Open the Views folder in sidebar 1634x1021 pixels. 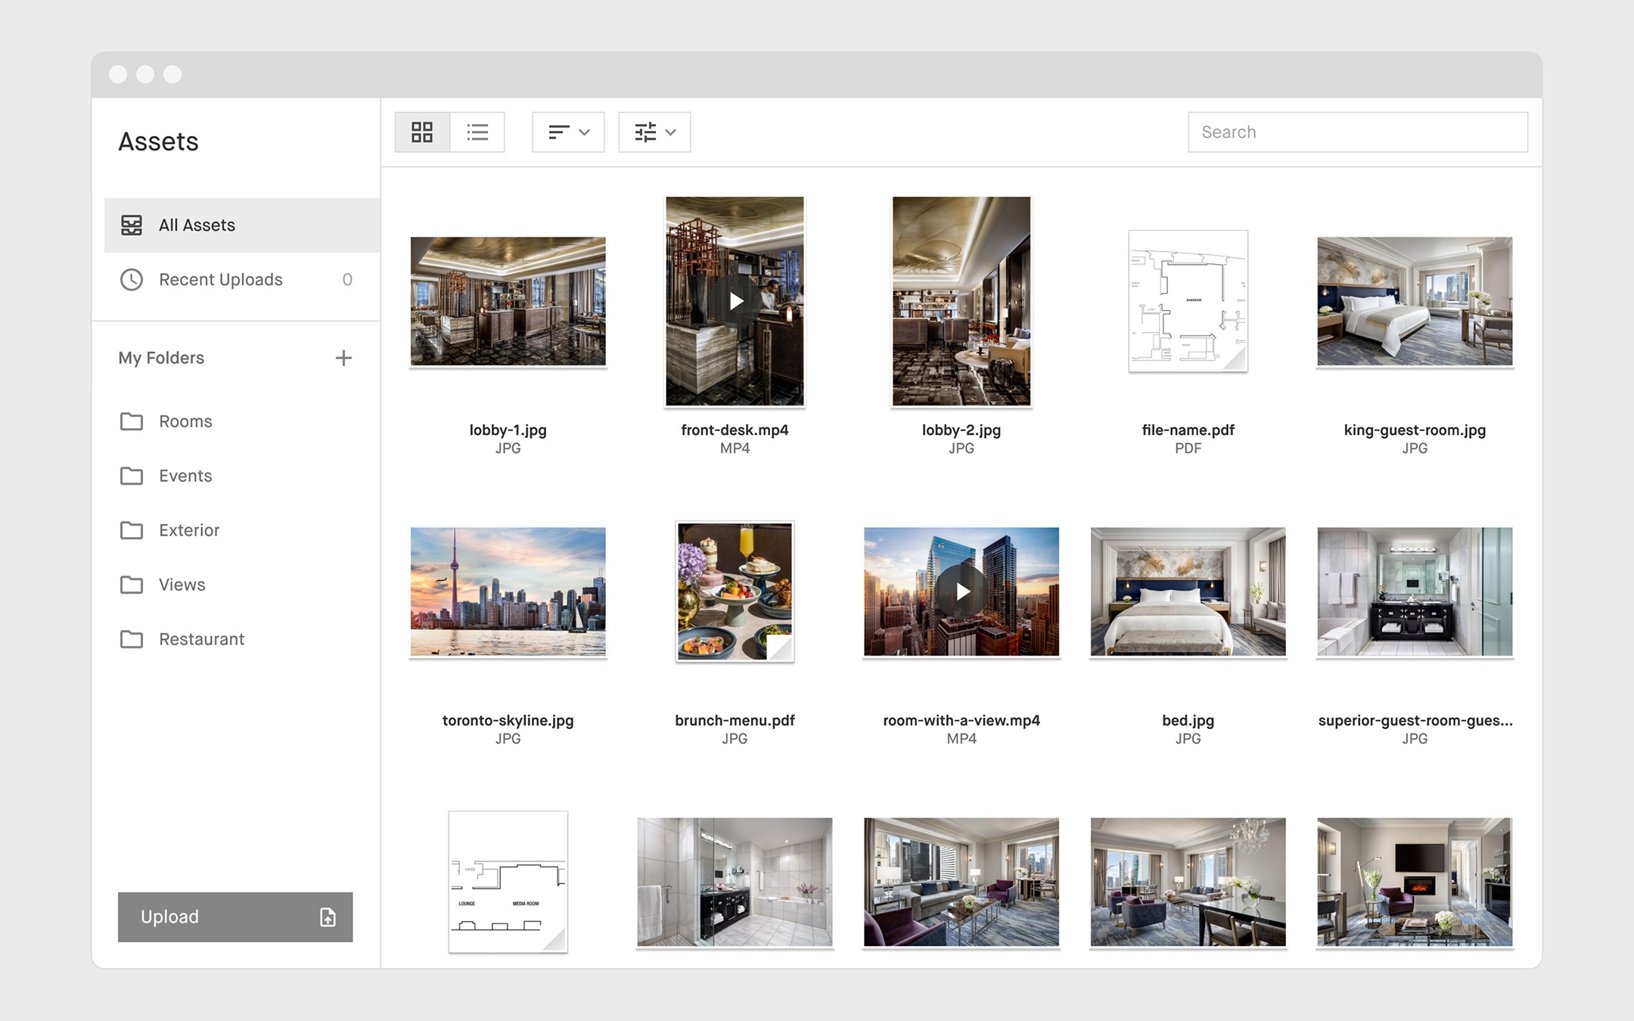(x=182, y=585)
